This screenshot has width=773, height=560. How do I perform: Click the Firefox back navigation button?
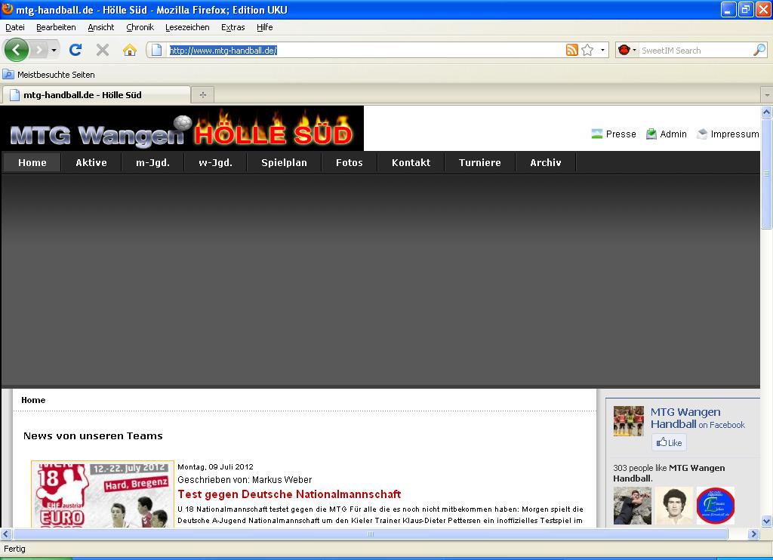pos(17,50)
